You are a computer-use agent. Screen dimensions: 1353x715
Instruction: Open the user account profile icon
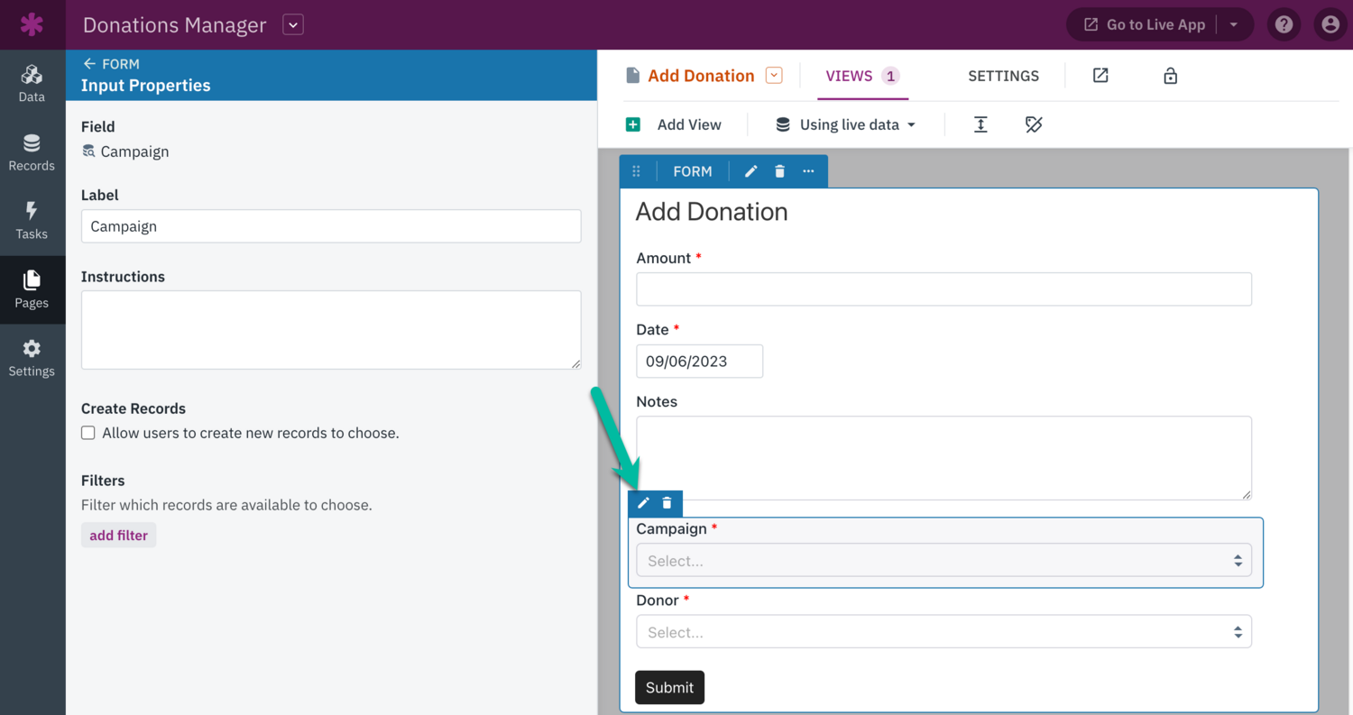1330,24
